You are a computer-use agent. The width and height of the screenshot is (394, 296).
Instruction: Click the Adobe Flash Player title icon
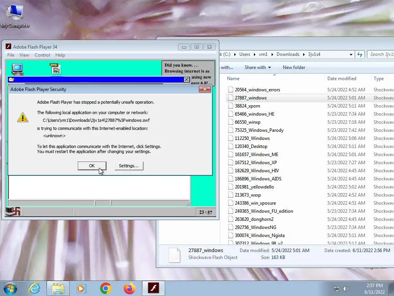pyautogui.click(x=8, y=47)
